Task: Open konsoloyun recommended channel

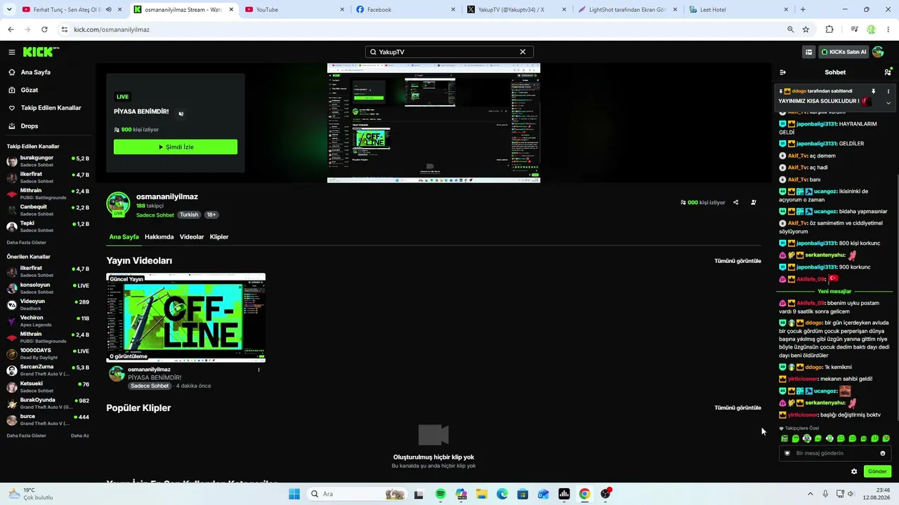Action: coord(48,288)
